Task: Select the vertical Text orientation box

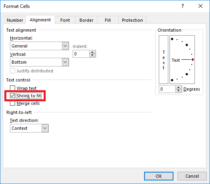Action: pyautogui.click(x=164, y=60)
